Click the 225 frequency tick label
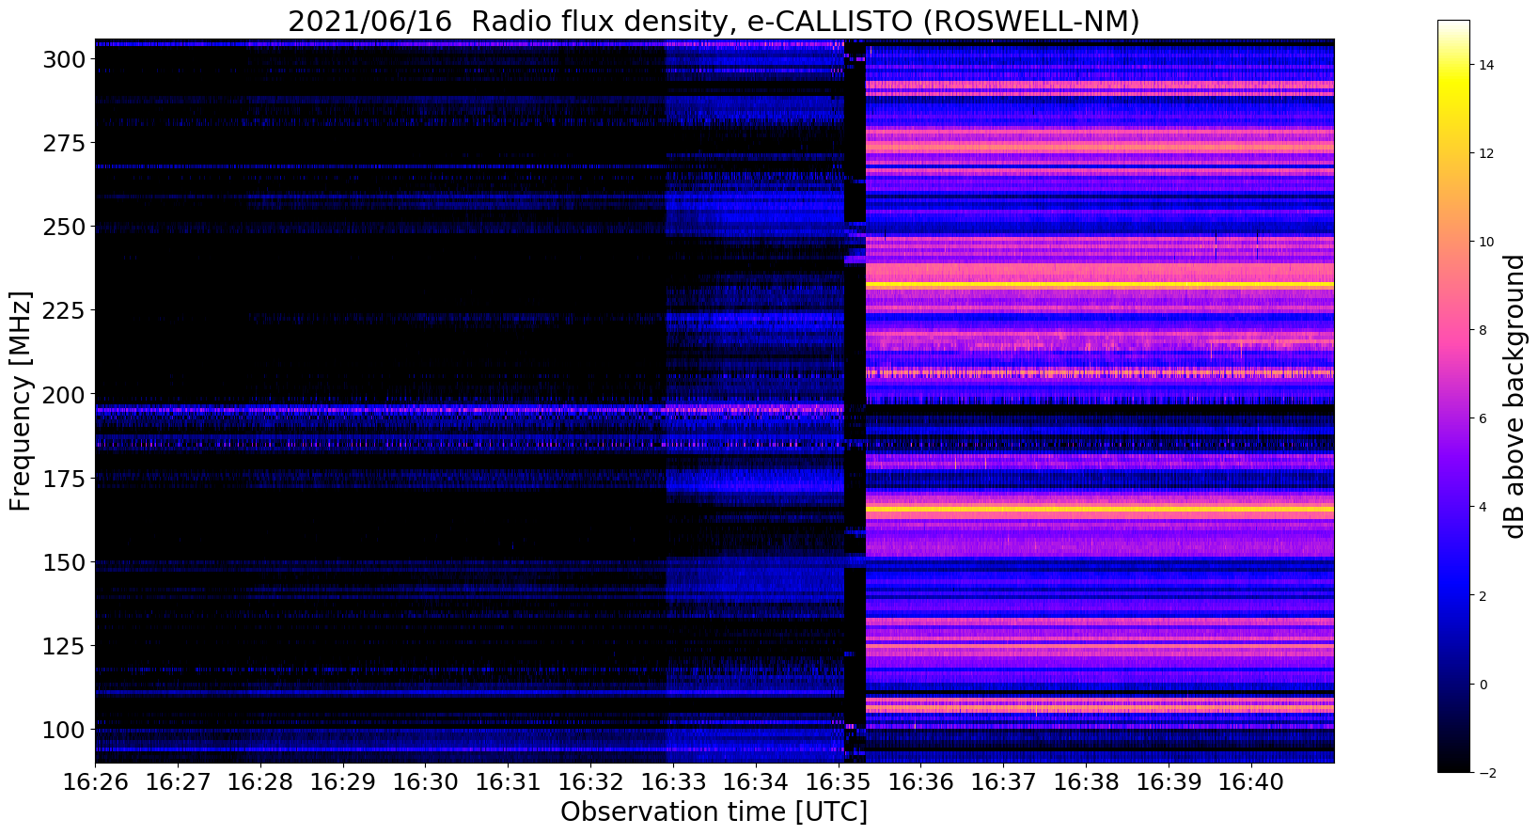This screenshot has width=1538, height=835. (65, 311)
